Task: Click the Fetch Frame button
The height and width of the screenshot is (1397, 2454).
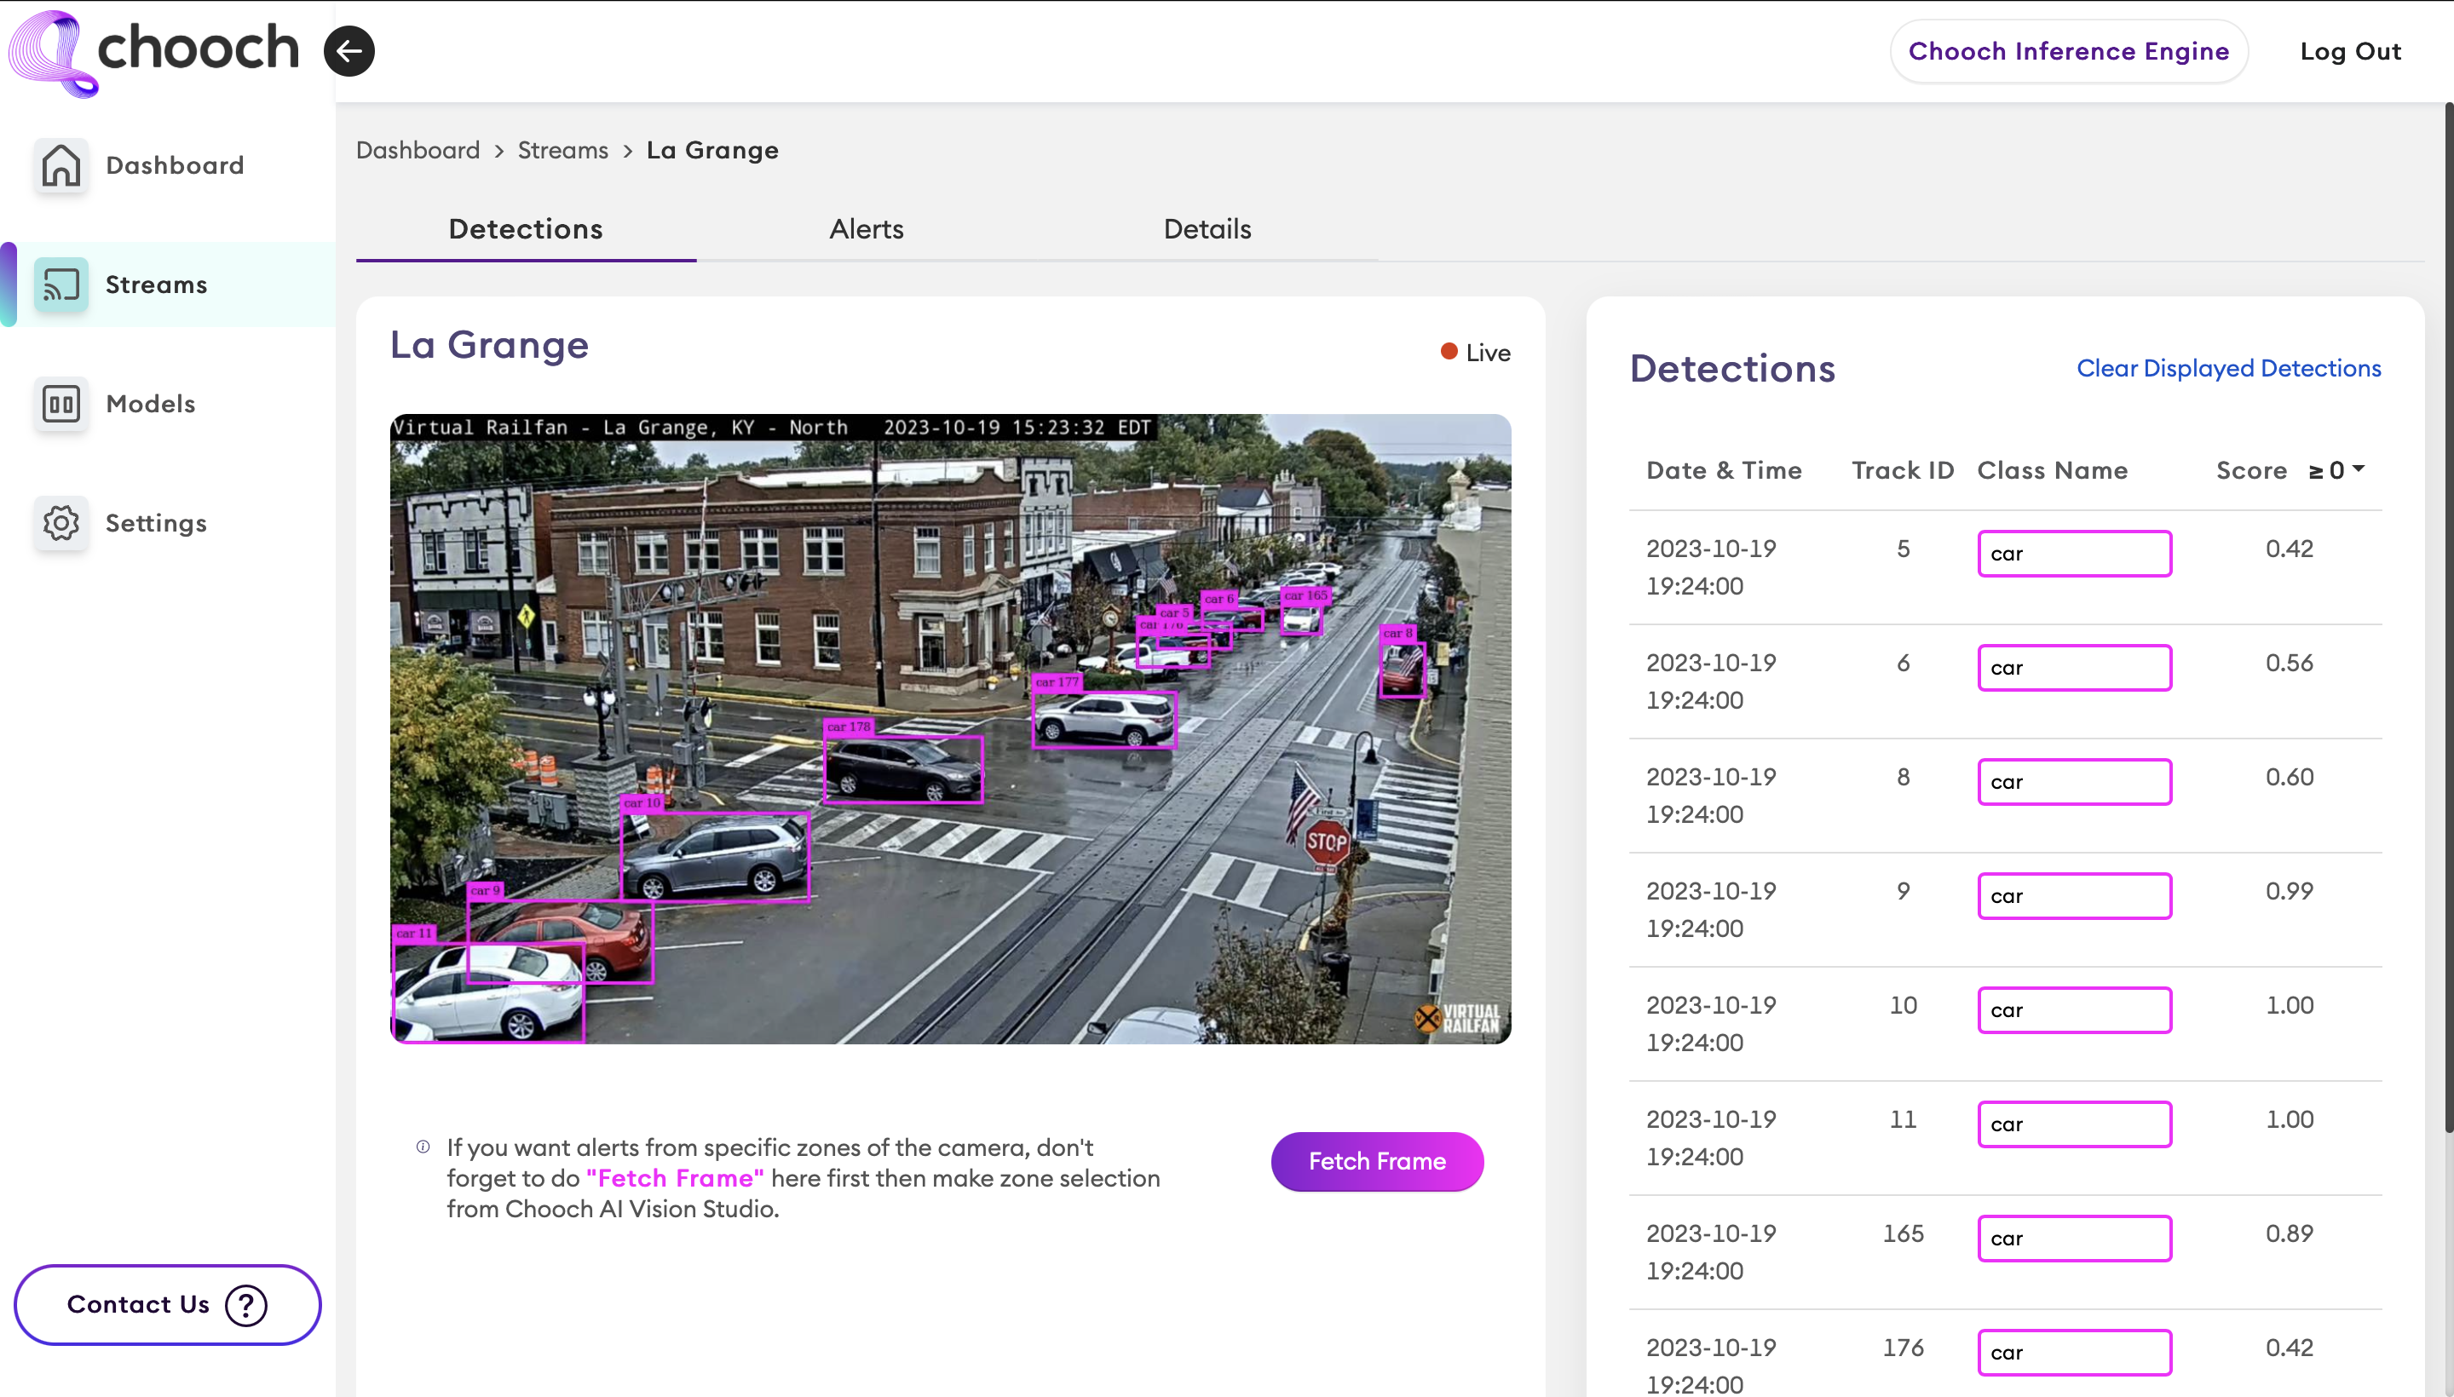Action: (x=1377, y=1161)
